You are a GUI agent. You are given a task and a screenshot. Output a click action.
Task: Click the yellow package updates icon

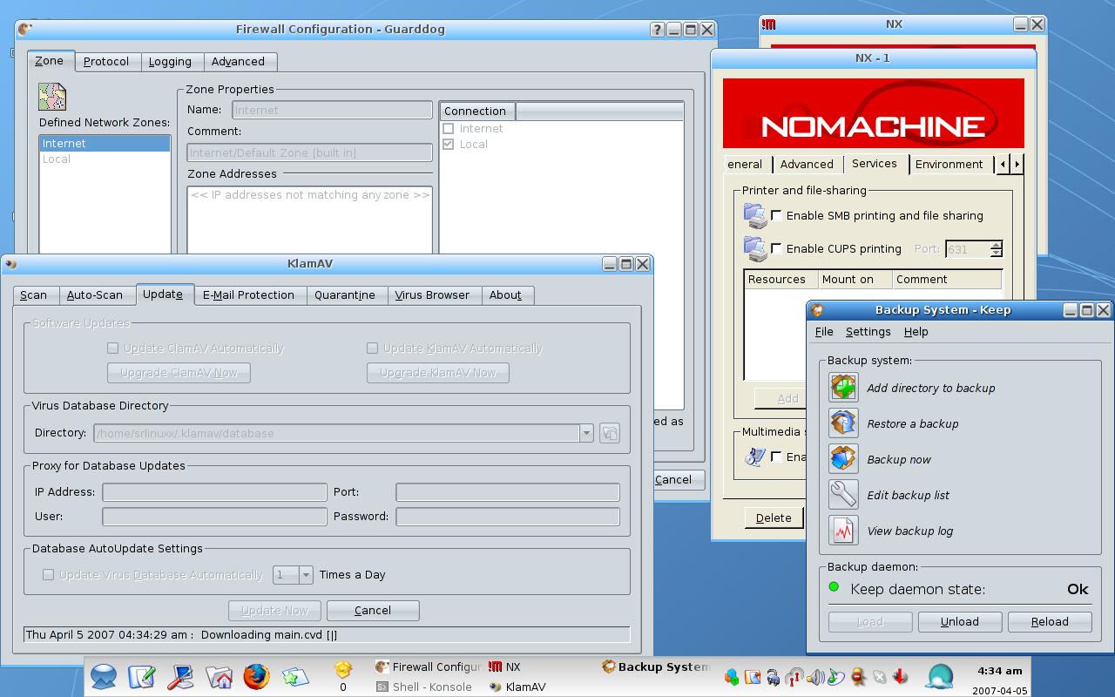point(343,669)
